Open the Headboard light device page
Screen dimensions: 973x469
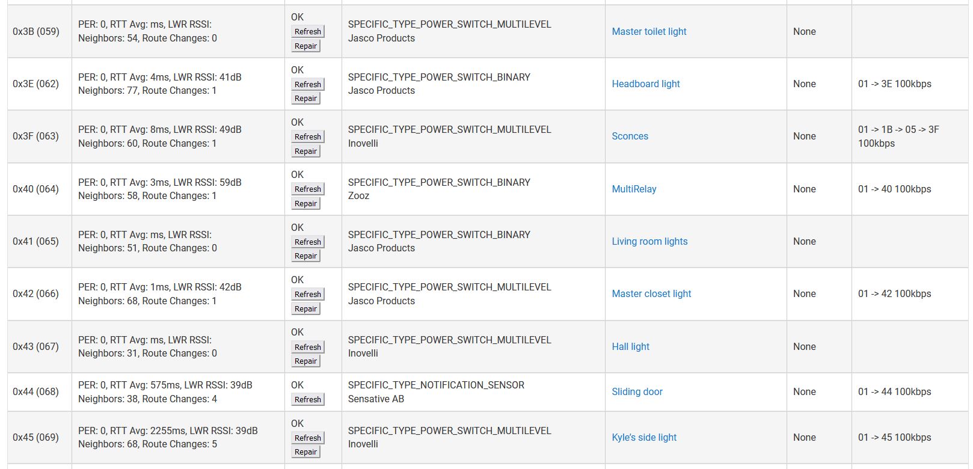[646, 84]
